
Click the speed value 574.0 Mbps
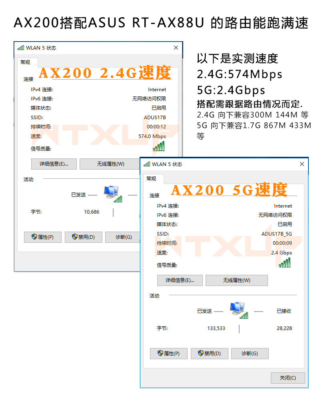[x=152, y=136]
